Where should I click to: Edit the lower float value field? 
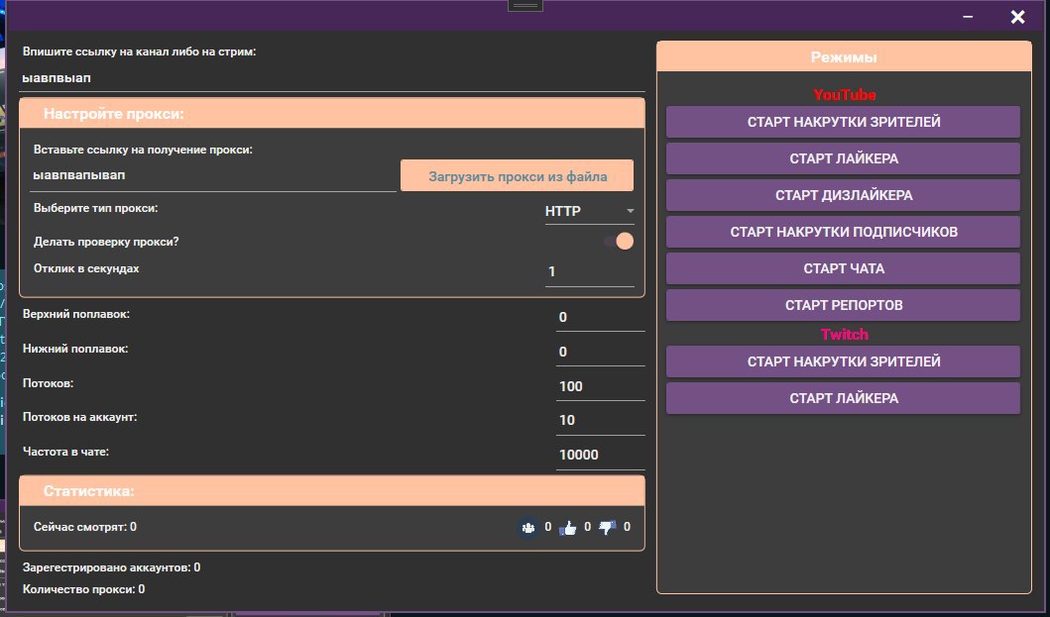coord(600,352)
